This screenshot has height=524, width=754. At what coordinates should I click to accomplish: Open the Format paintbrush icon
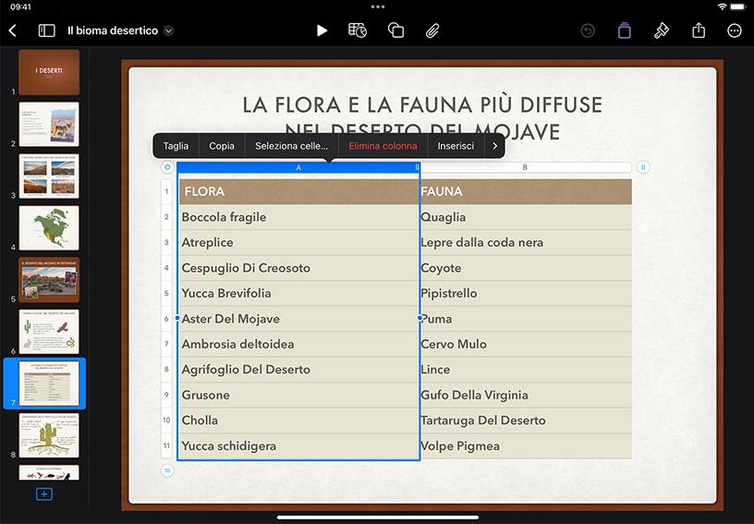(x=662, y=30)
